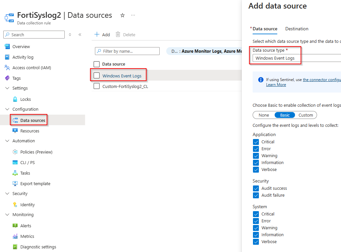
Task: Click the Add button in toolbar
Action: point(102,35)
